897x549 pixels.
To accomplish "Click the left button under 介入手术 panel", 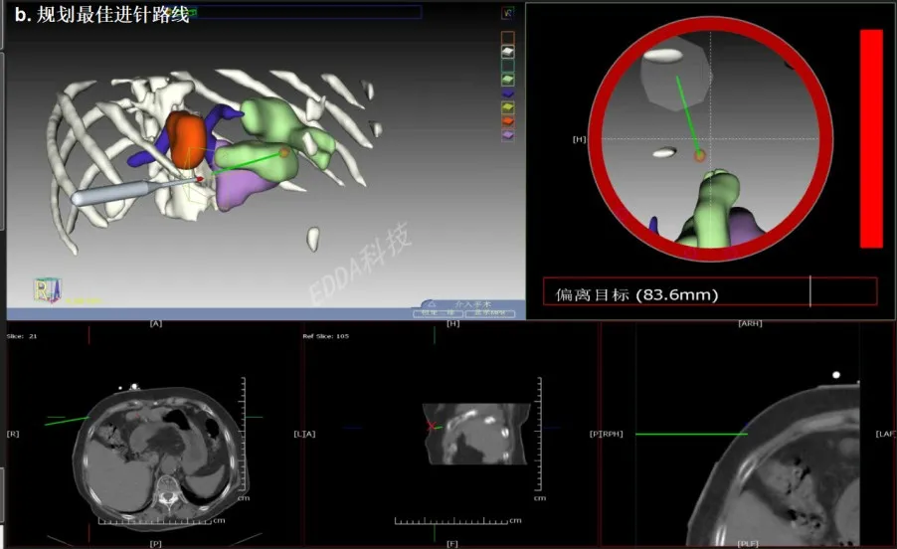I will pyautogui.click(x=437, y=313).
